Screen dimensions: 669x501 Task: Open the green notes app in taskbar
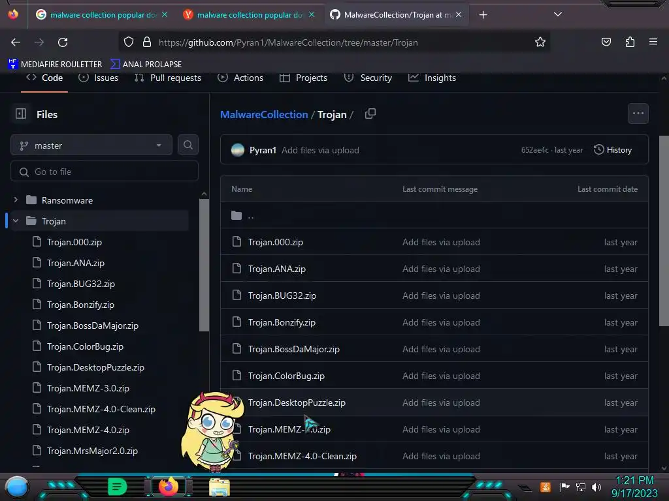click(x=118, y=487)
